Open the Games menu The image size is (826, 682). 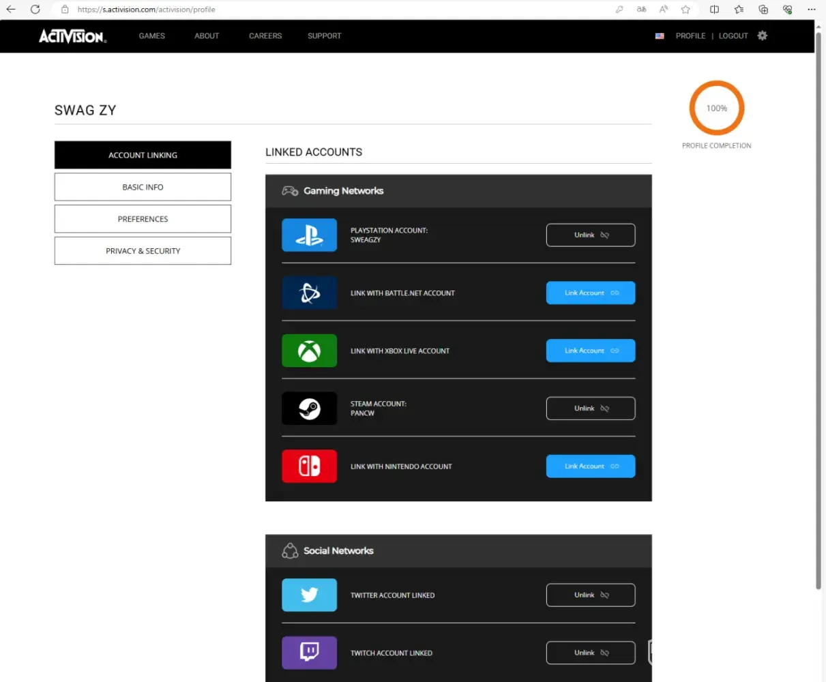(x=151, y=36)
